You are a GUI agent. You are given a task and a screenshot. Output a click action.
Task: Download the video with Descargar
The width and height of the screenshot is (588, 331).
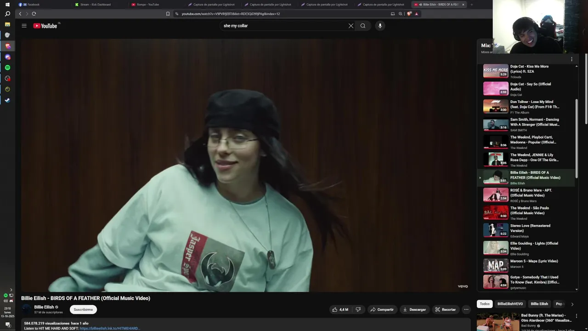click(x=414, y=309)
